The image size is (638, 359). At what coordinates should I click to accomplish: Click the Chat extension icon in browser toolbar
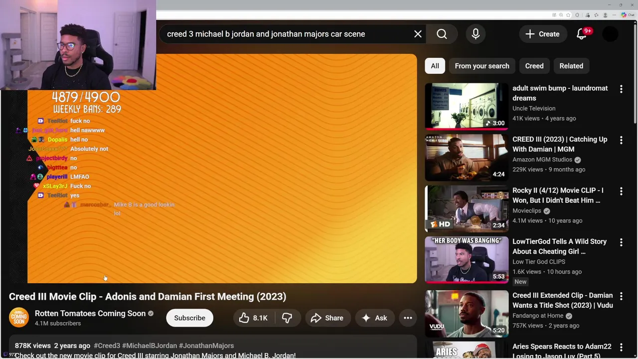click(x=627, y=15)
